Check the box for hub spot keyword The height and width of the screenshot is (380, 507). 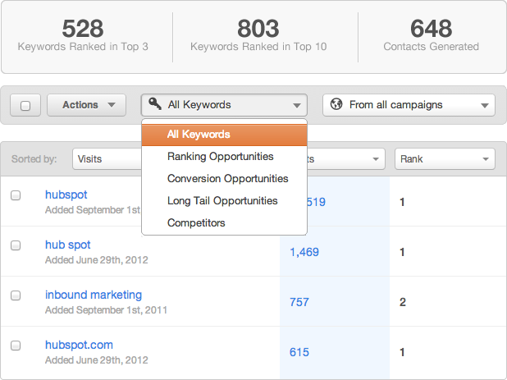click(x=16, y=245)
